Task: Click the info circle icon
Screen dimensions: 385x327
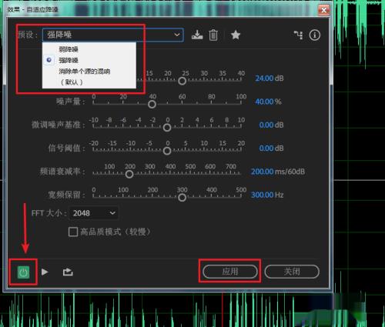Action: pos(315,35)
